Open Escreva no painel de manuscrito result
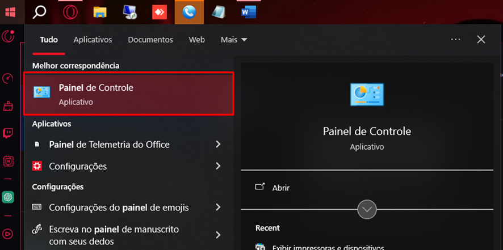Screen dimensions: 503x250 point(114,235)
